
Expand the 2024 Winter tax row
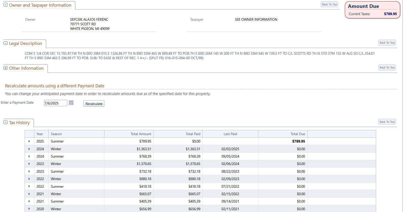[x=29, y=149]
